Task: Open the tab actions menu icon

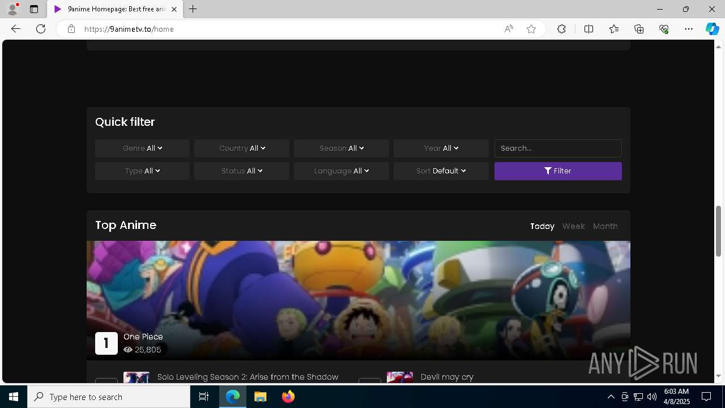Action: pos(34,9)
